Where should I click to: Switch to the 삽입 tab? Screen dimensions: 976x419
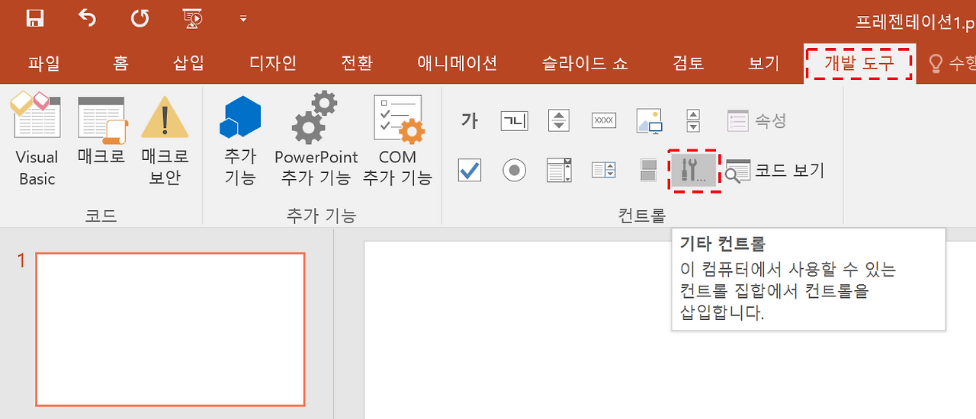(x=189, y=63)
